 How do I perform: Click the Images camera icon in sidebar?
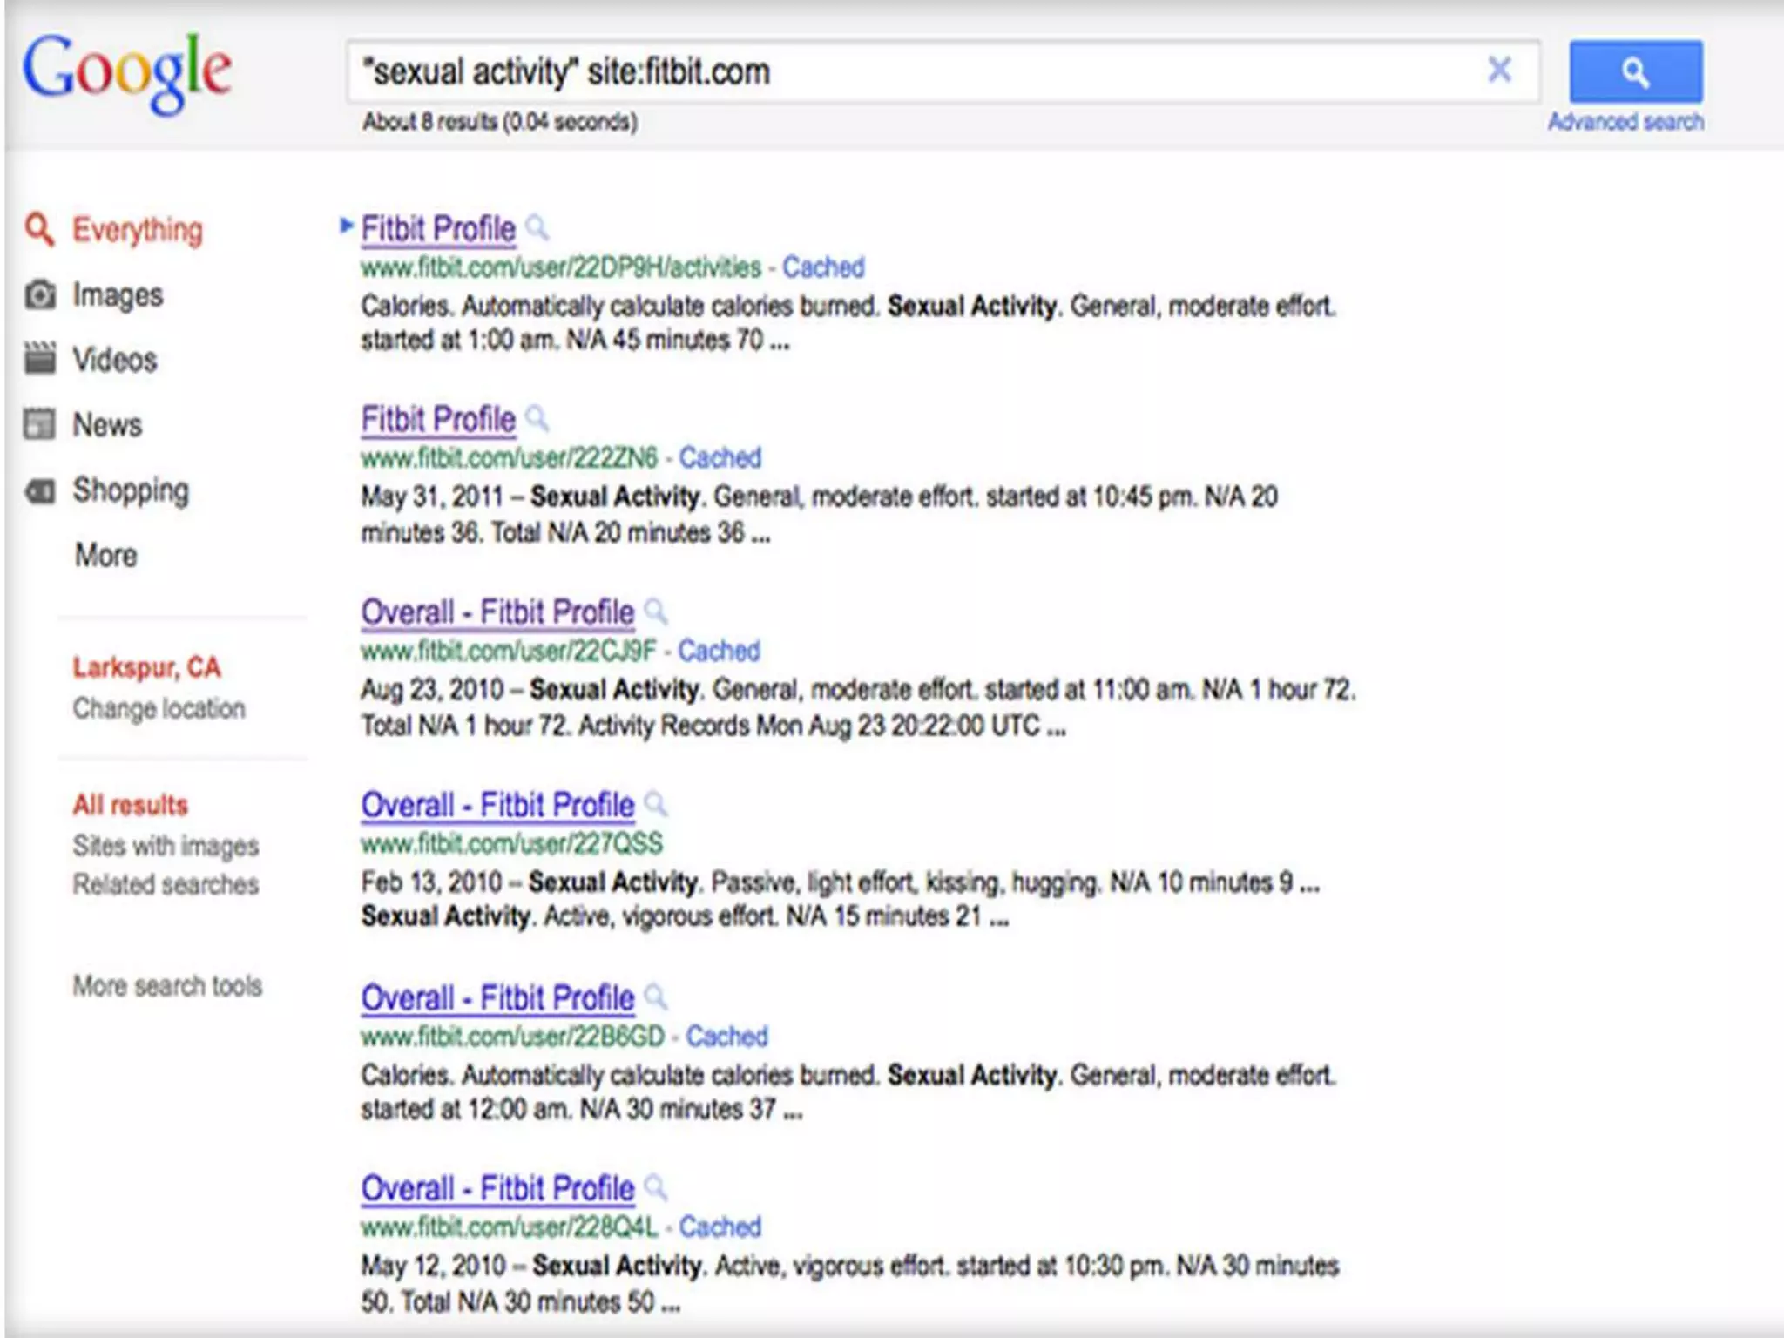[x=40, y=294]
